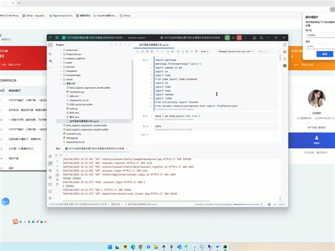Clear Run console with trash icon

click(57, 184)
